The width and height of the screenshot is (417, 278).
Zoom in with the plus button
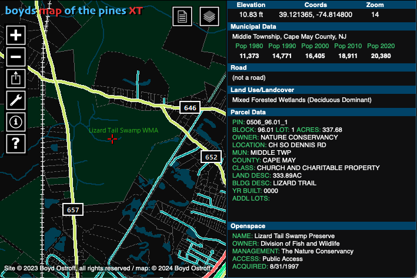coord(16,35)
